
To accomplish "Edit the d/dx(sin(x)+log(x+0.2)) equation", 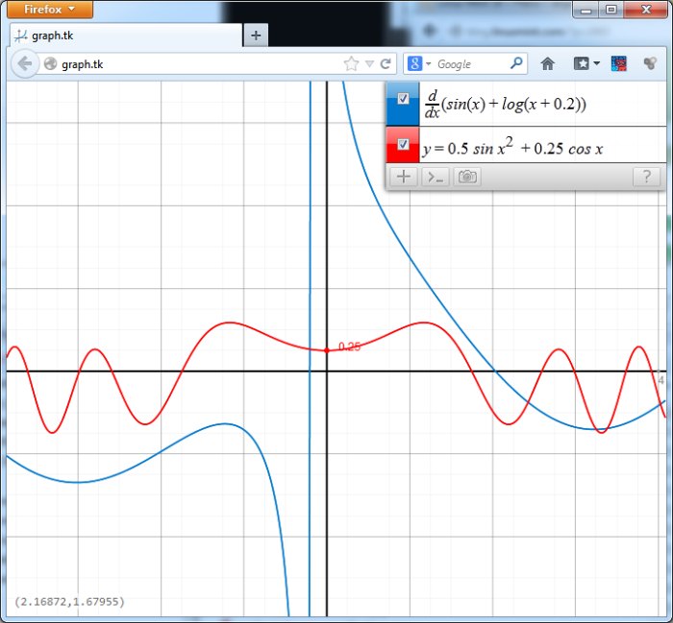I will click(542, 104).
